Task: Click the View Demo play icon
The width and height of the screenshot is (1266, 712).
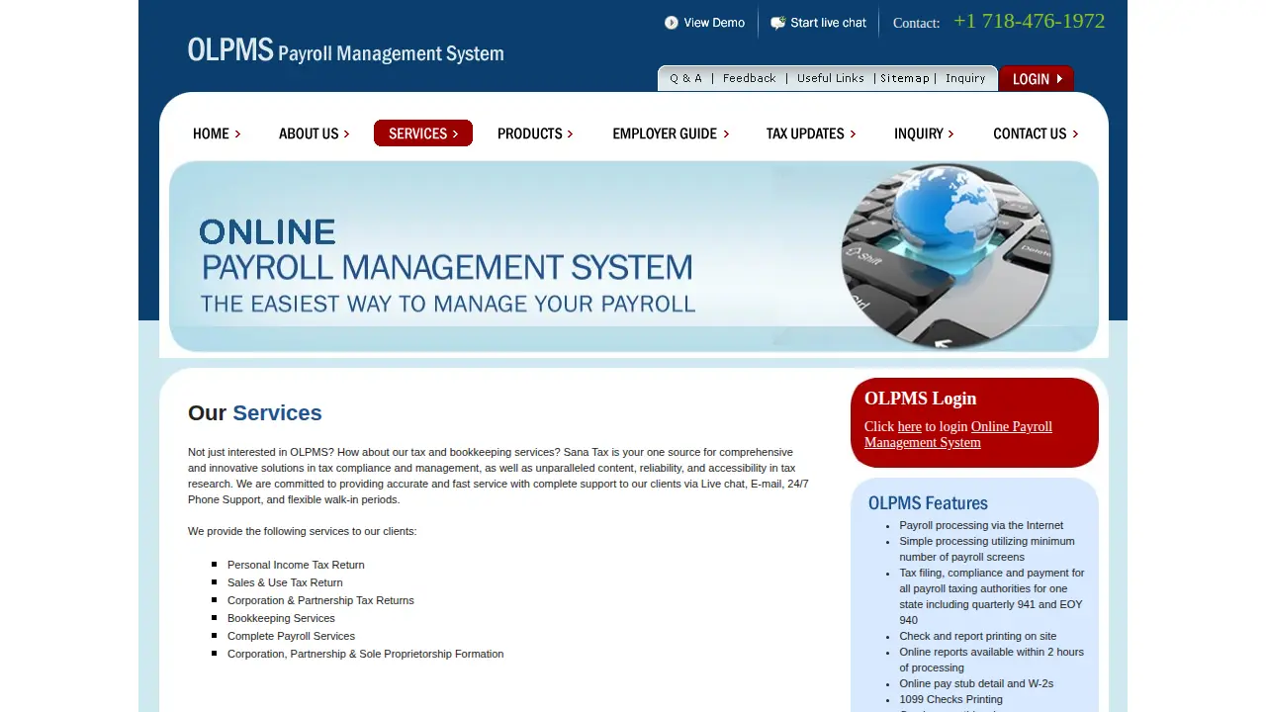Action: click(x=672, y=23)
